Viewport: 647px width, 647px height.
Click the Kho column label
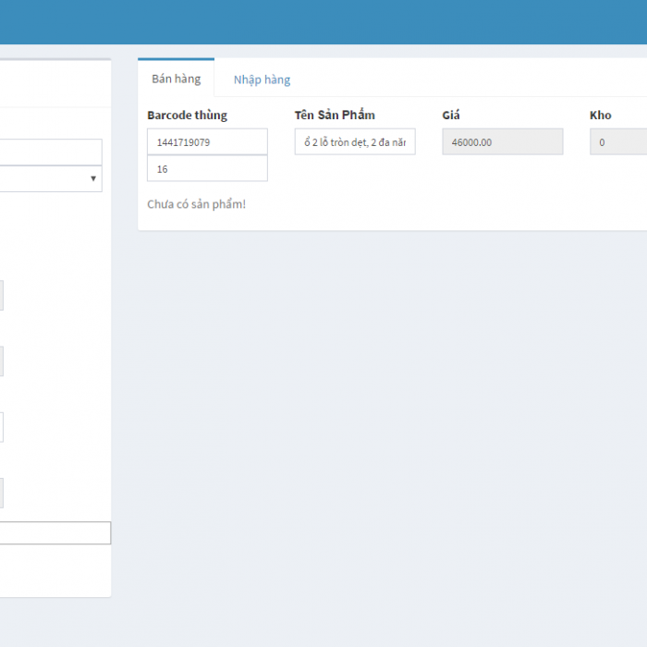coord(601,116)
